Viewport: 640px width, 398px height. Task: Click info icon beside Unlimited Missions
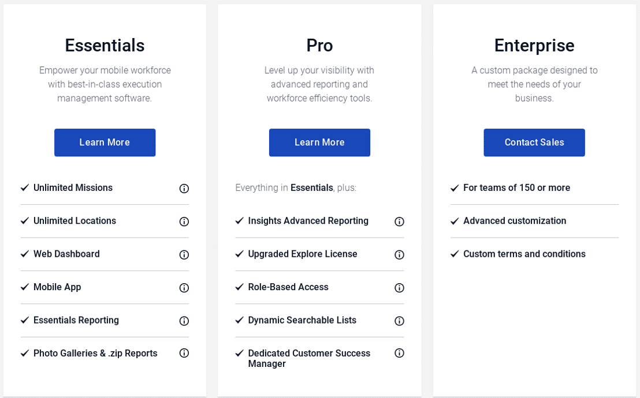coord(184,189)
